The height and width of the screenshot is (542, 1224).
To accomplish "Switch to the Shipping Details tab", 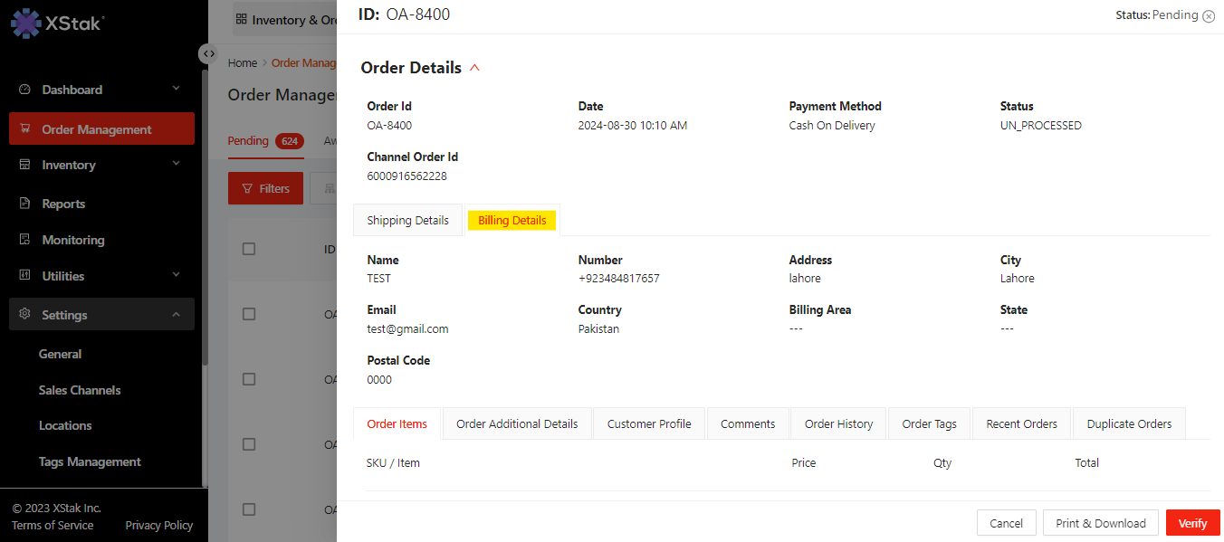I will click(407, 221).
